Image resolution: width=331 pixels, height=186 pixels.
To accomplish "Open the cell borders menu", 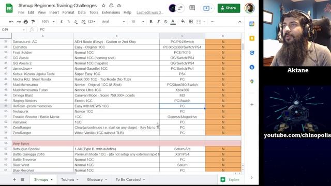I will pyautogui.click(x=191, y=22).
